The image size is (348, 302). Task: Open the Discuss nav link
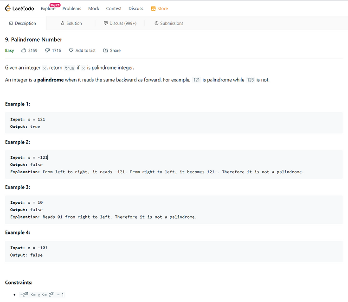pos(136,9)
